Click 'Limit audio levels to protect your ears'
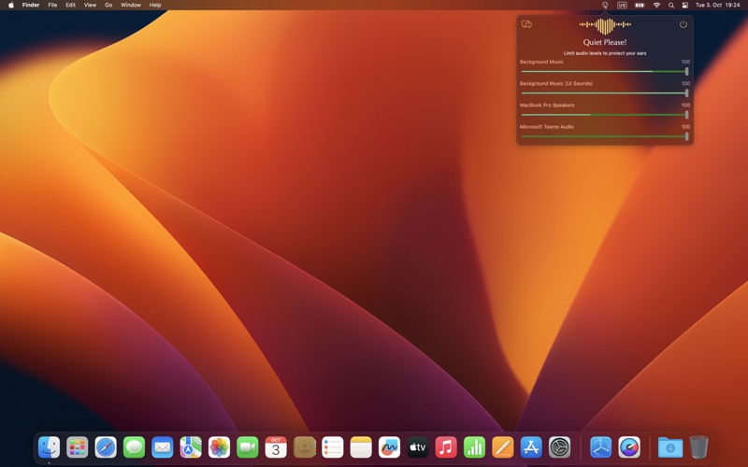Viewport: 748px width, 467px height. 605,53
